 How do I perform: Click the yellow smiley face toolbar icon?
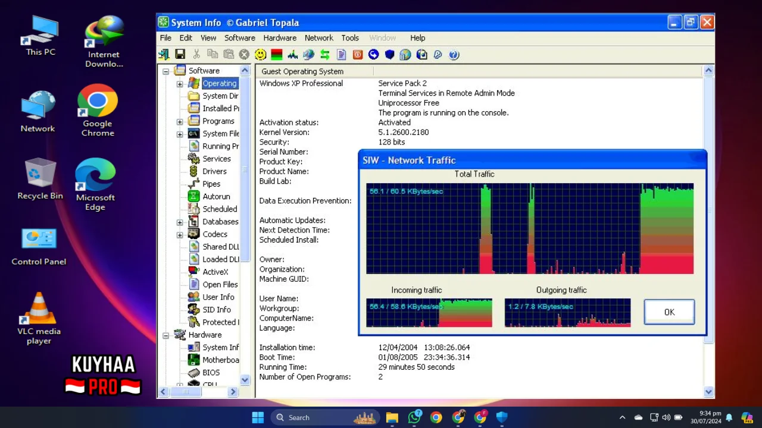[x=260, y=55]
